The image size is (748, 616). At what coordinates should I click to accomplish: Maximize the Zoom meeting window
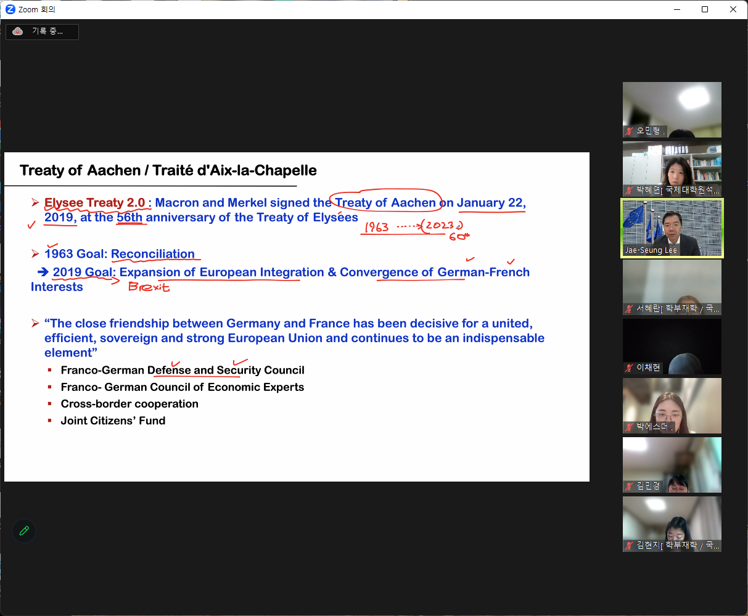705,9
